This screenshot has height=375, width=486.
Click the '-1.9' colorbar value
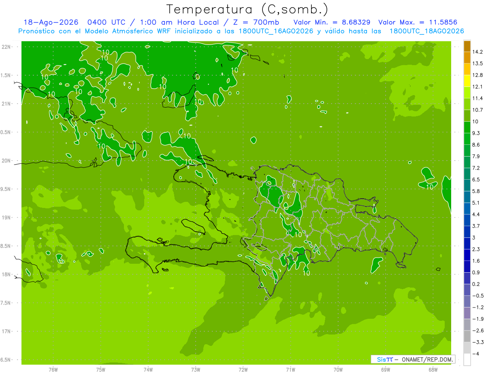point(477,319)
